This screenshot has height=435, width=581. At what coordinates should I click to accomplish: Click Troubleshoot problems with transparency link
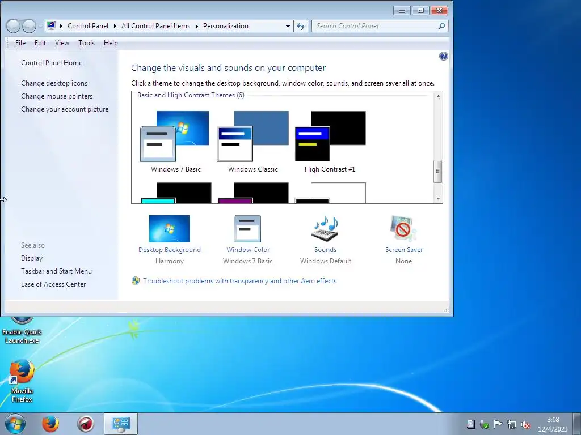click(240, 281)
